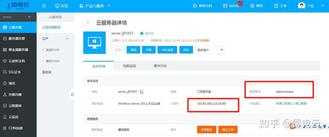Click the 云服务器详情 page title

(x=111, y=23)
